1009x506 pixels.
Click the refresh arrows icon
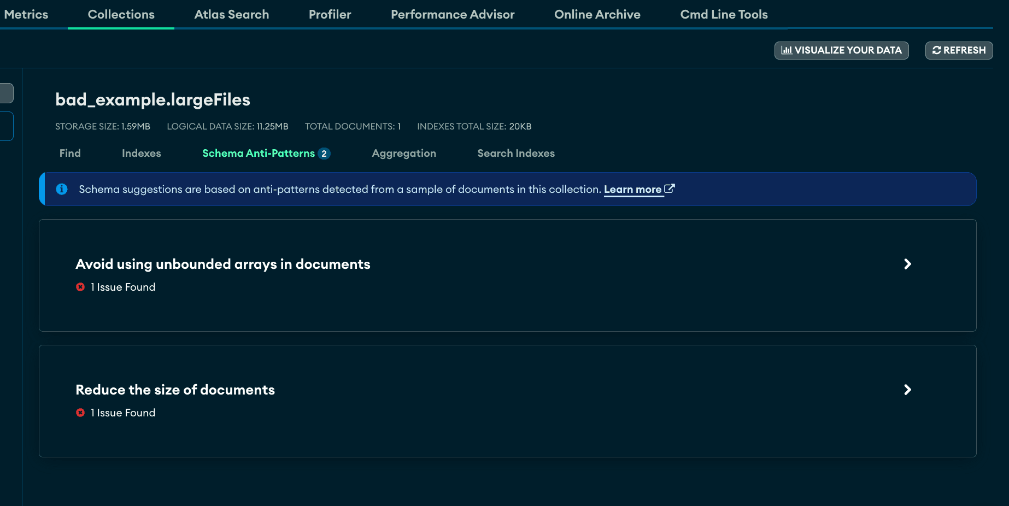coord(937,50)
